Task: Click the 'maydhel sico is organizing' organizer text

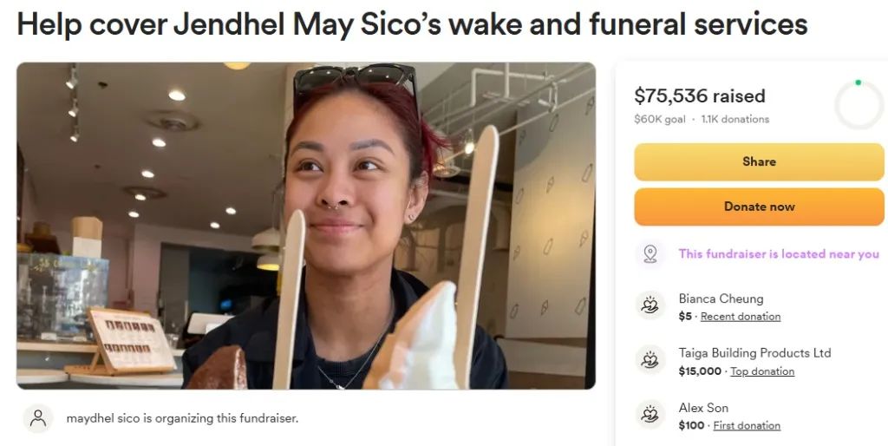Action: tap(182, 418)
